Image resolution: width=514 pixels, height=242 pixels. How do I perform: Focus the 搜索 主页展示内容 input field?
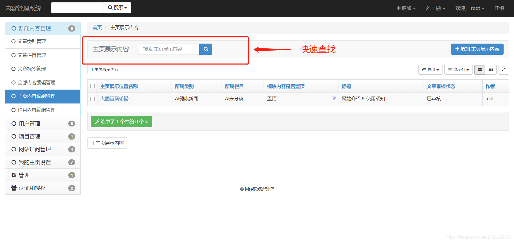pyautogui.click(x=169, y=49)
